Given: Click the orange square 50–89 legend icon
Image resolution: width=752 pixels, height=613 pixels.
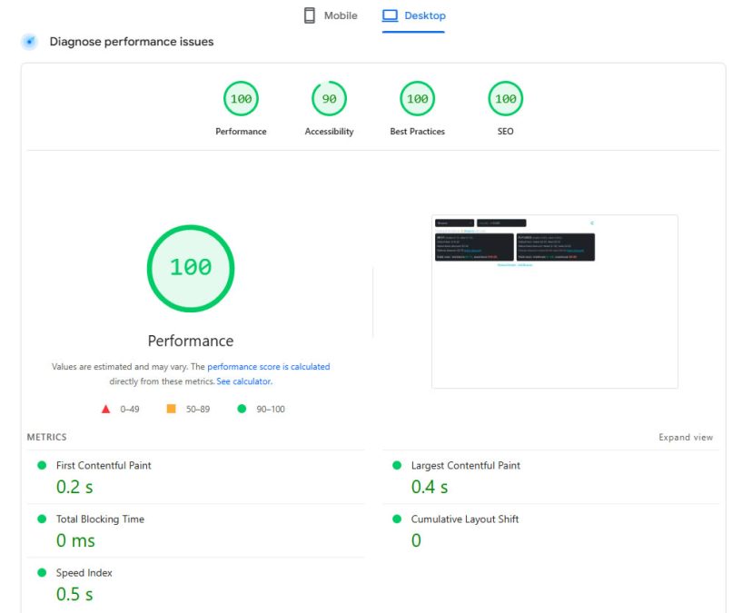Looking at the screenshot, I should (x=172, y=409).
